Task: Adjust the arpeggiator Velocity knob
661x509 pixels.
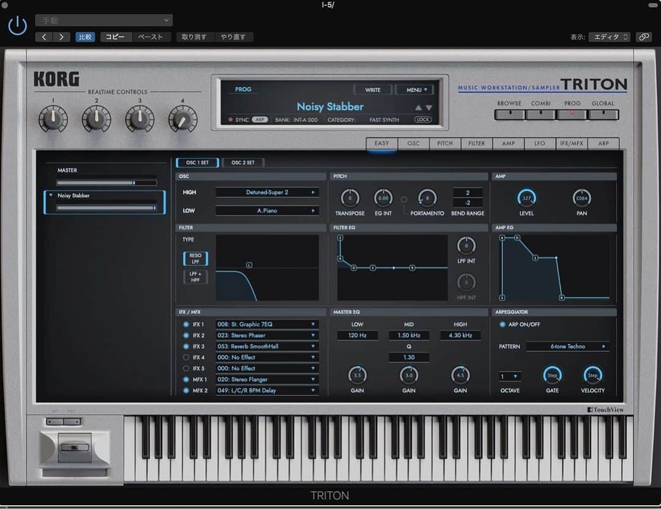Action: point(592,375)
